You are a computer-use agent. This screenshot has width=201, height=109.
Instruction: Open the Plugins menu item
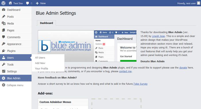(x=16, y=51)
